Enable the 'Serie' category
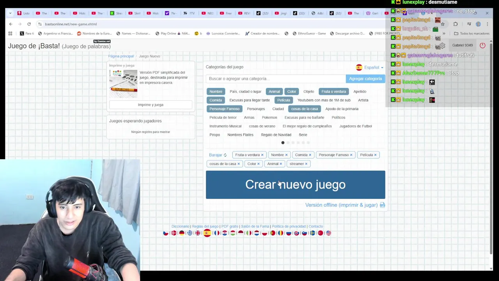This screenshot has height=281, width=499. pos(303,135)
